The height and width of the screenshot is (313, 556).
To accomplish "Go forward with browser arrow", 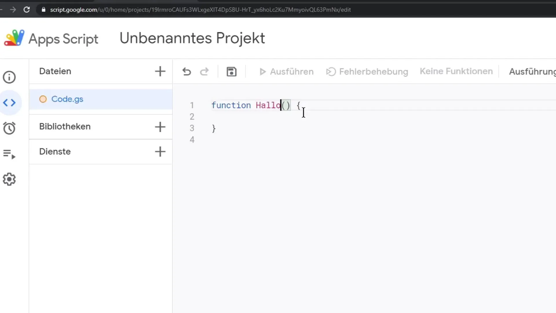I will [13, 10].
